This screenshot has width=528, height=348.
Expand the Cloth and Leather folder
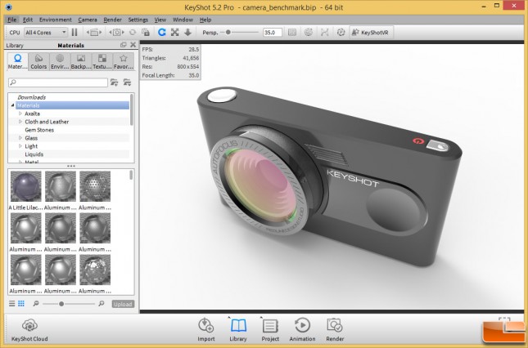pos(20,122)
